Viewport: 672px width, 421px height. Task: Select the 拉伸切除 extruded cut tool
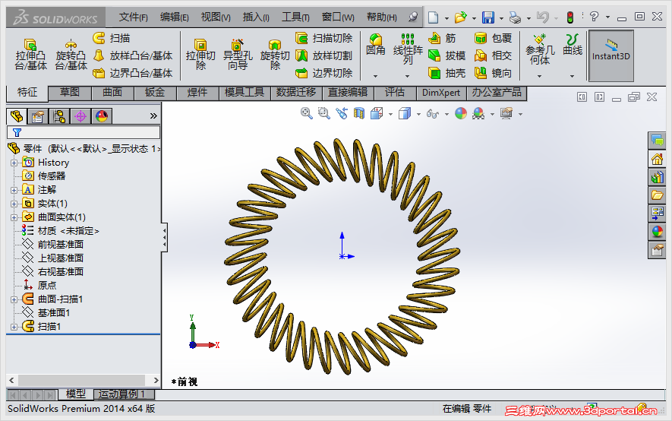coord(200,55)
